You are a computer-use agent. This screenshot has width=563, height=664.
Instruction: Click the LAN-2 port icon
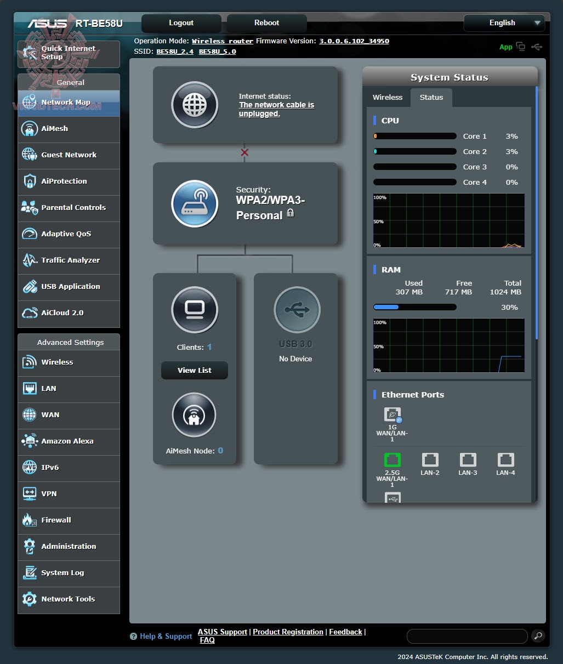pyautogui.click(x=430, y=460)
